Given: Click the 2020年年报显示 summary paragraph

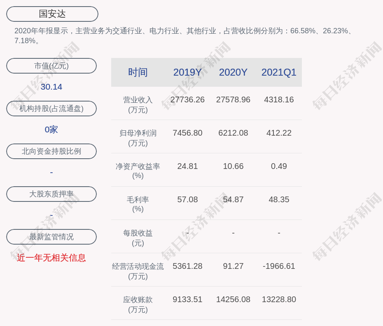Looking at the screenshot, I should [x=183, y=36].
